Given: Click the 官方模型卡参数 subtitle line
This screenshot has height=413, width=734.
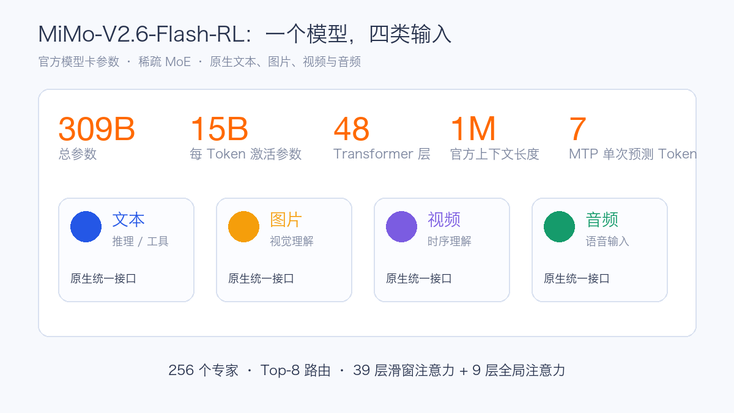Looking at the screenshot, I should [199, 62].
